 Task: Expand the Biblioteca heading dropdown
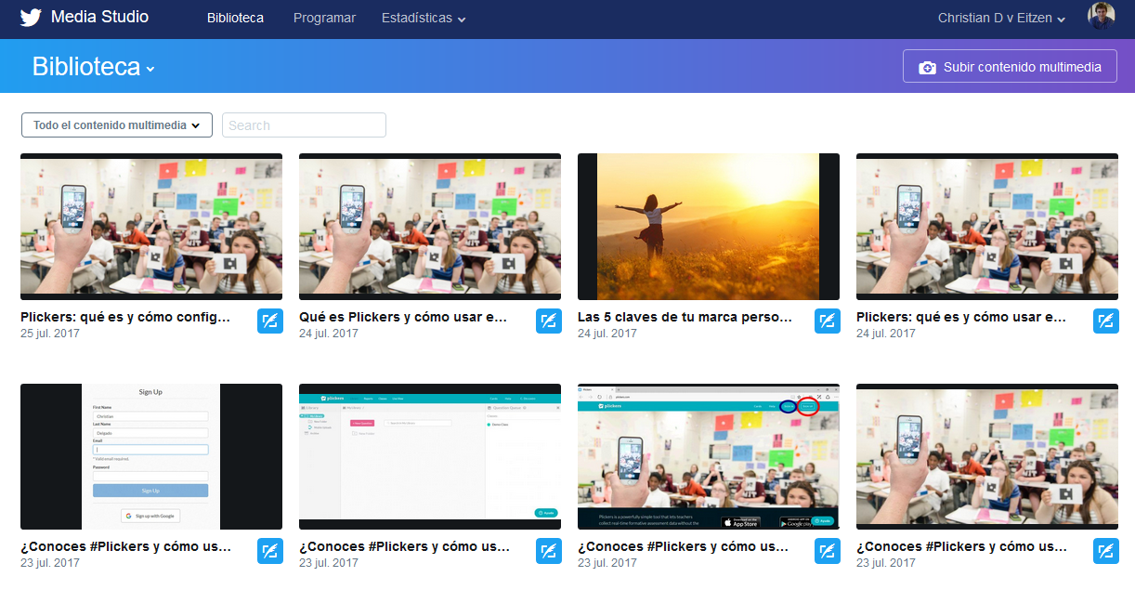click(93, 67)
